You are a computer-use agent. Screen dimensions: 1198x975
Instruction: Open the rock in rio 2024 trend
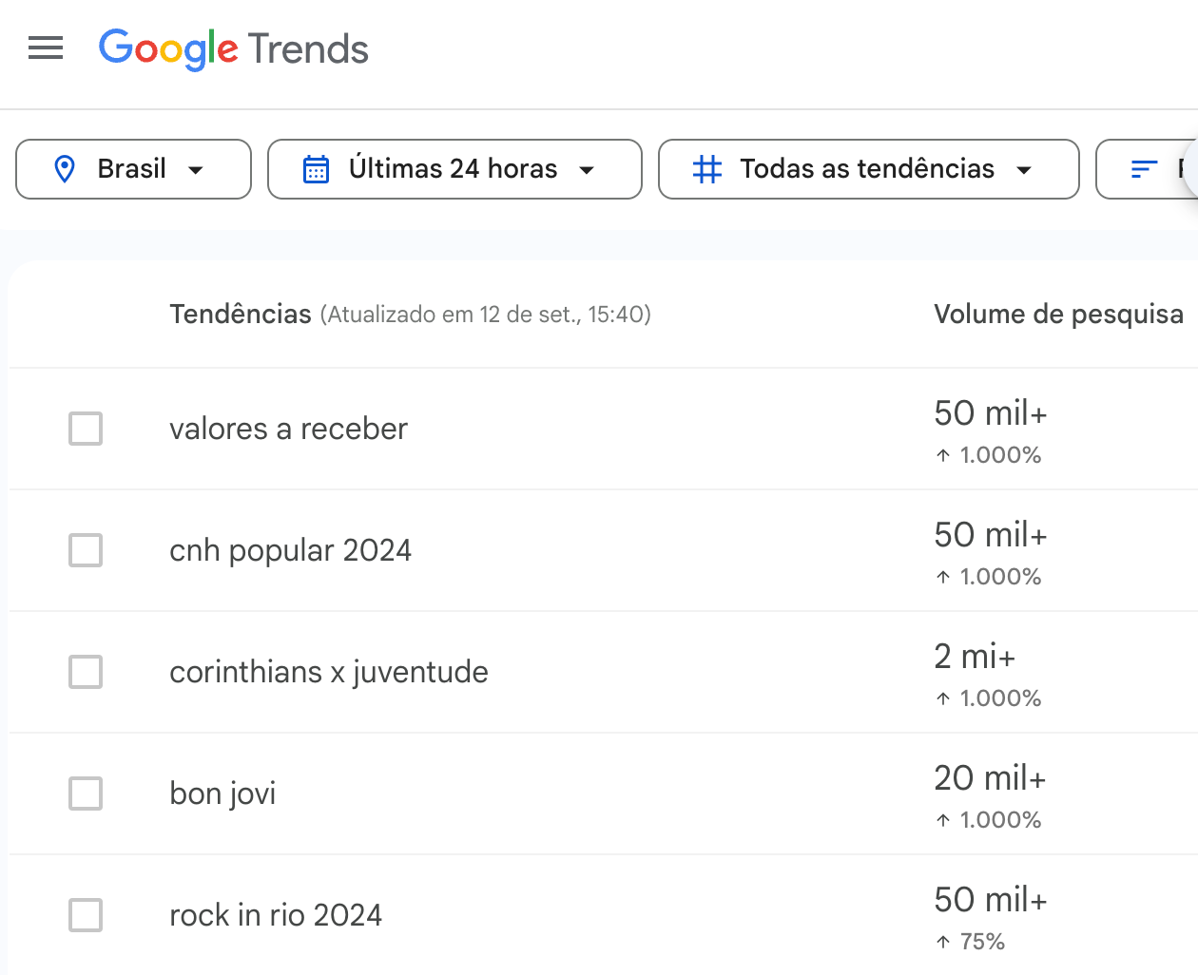click(276, 915)
